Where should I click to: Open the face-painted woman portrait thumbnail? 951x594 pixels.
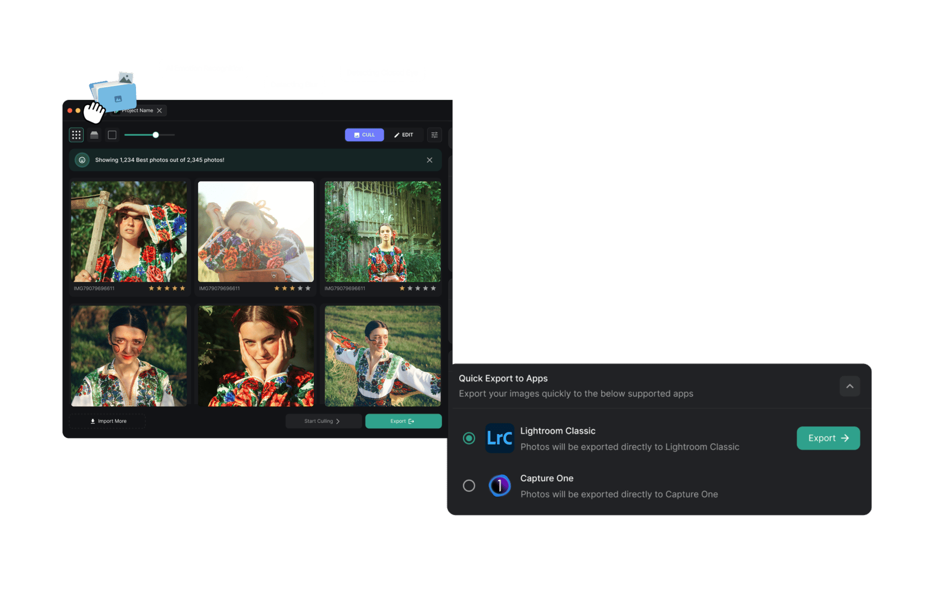129,356
